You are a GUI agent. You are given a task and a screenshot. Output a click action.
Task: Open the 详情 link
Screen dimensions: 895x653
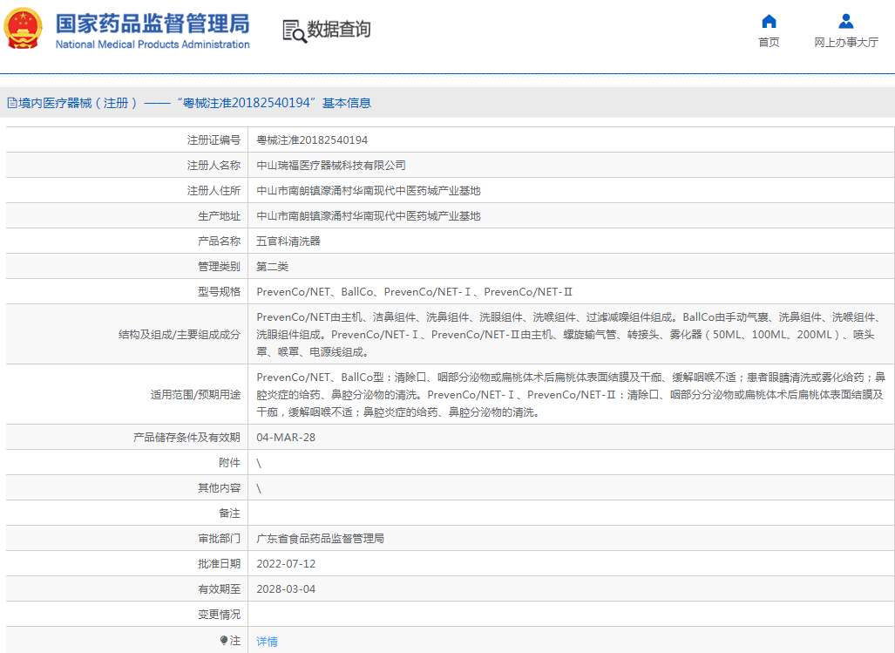pos(268,642)
